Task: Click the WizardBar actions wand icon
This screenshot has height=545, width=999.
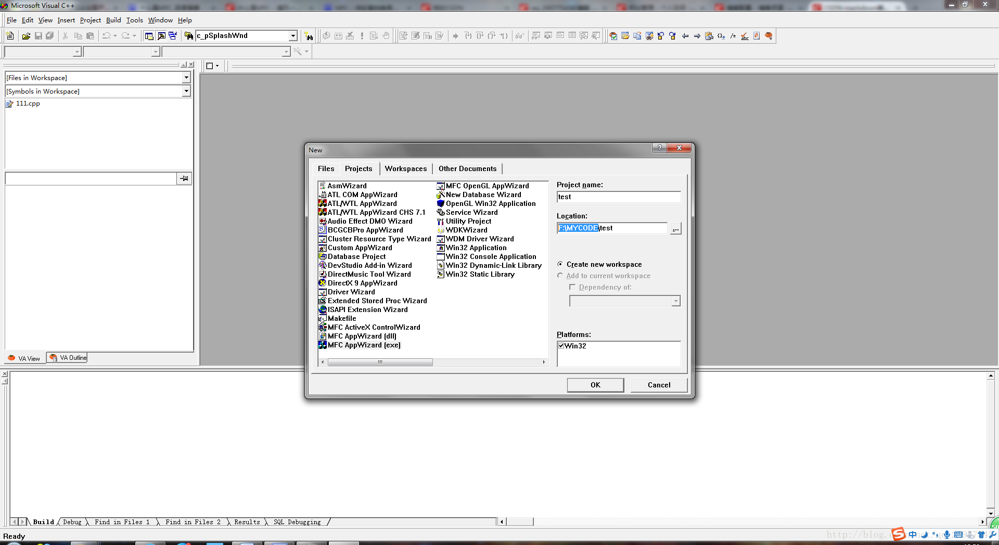Action: pos(298,51)
